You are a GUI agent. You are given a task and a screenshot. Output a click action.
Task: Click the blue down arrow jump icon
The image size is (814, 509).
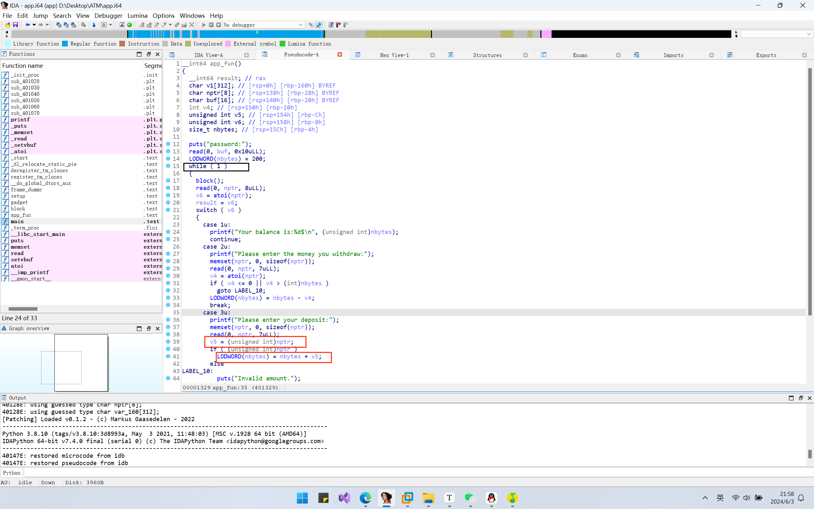coord(94,25)
